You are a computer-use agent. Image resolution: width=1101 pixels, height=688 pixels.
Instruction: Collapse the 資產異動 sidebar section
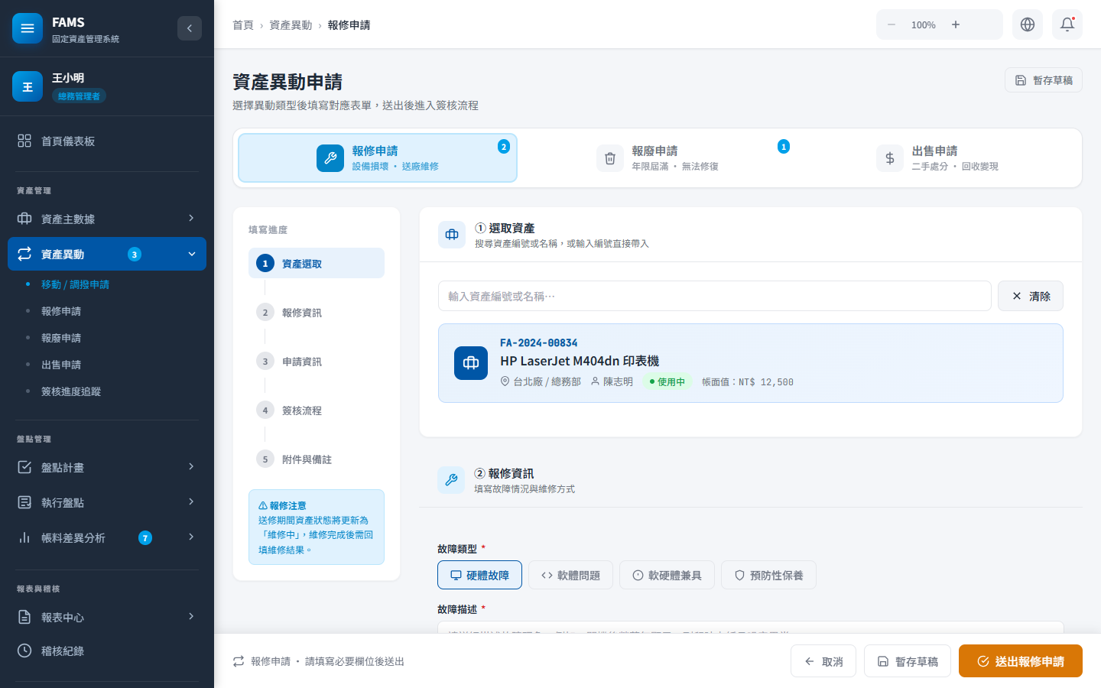(x=191, y=254)
